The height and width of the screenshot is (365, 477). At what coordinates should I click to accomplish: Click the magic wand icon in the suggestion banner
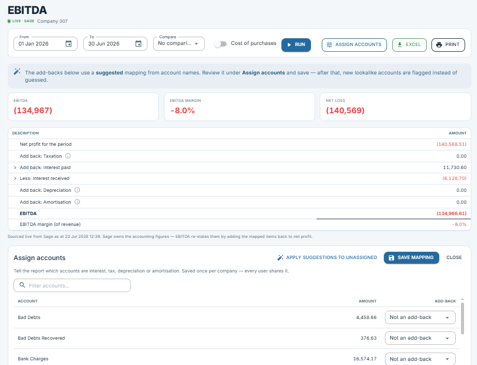[x=17, y=72]
